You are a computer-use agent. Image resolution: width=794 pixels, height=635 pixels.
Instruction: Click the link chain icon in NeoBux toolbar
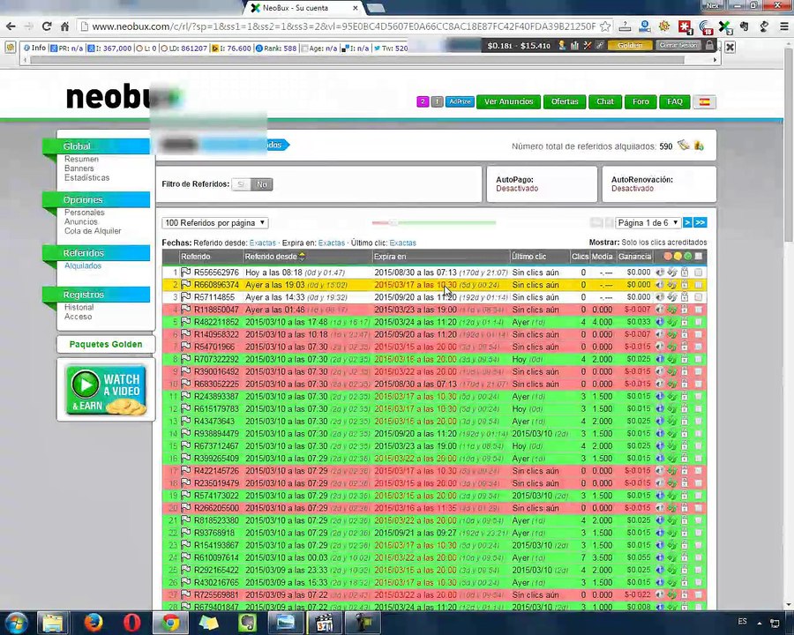pyautogui.click(x=600, y=46)
